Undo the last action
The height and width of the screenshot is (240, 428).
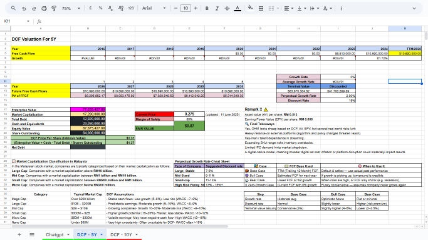tap(24, 8)
